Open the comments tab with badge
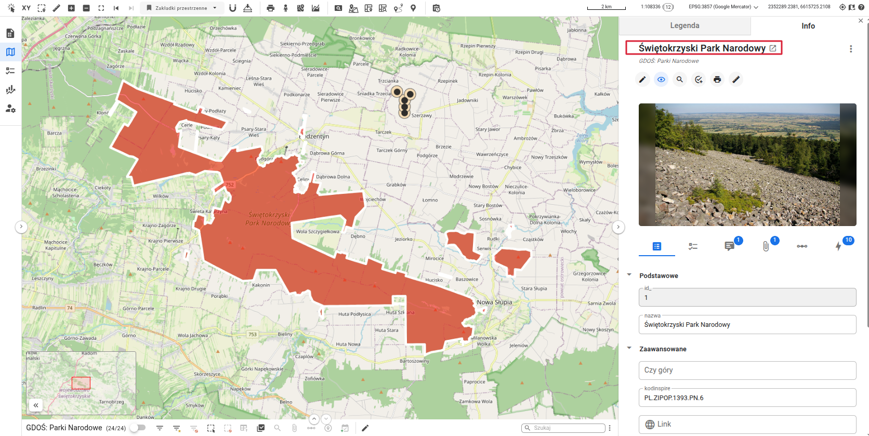 coord(729,246)
